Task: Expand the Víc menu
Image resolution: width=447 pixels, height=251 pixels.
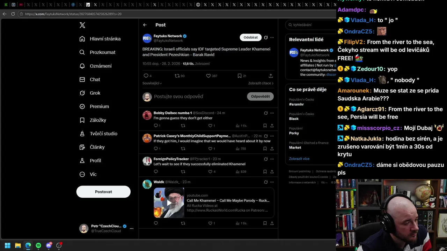Action: click(x=88, y=174)
